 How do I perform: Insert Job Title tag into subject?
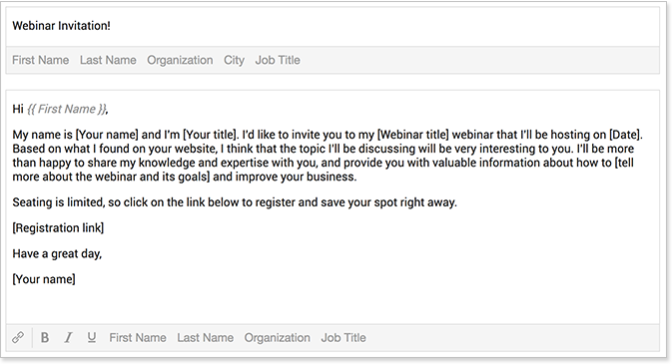point(278,60)
